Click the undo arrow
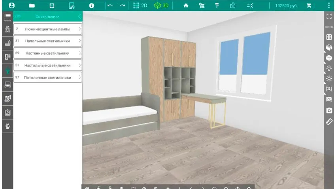The width and height of the screenshot is (336, 189). (x=110, y=6)
